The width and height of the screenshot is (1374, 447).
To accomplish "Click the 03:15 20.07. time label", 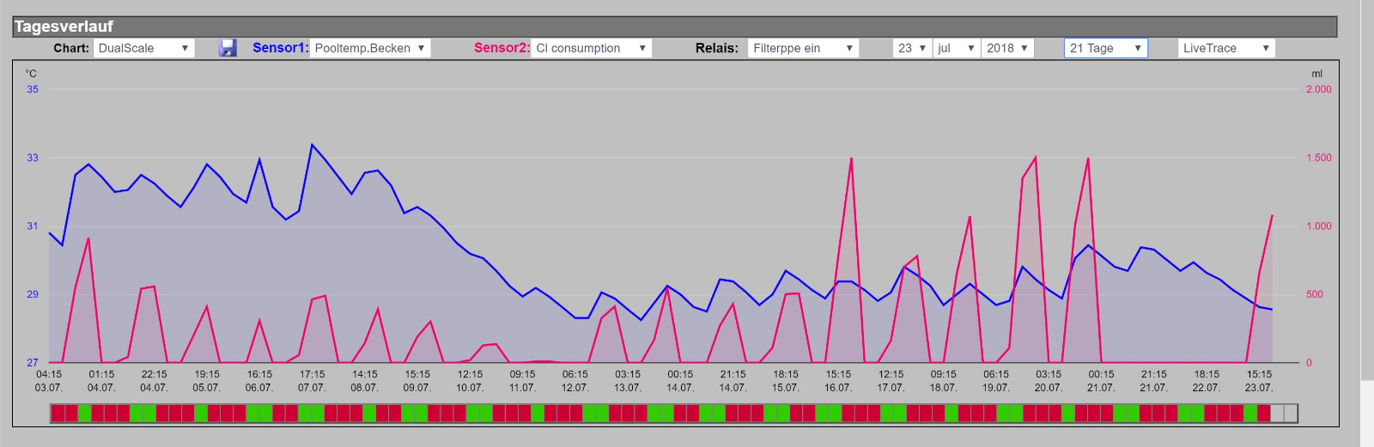I will point(1049,381).
